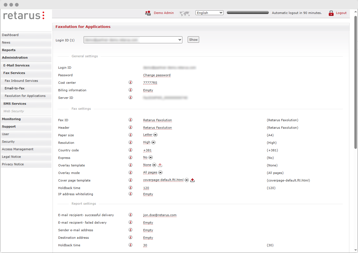The height and width of the screenshot is (253, 358).
Task: Expand Overlay template None dropdown arrow
Action: tap(154, 165)
